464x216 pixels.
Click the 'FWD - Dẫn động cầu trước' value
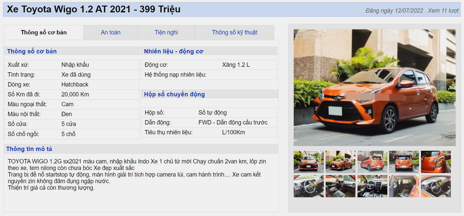tap(233, 122)
